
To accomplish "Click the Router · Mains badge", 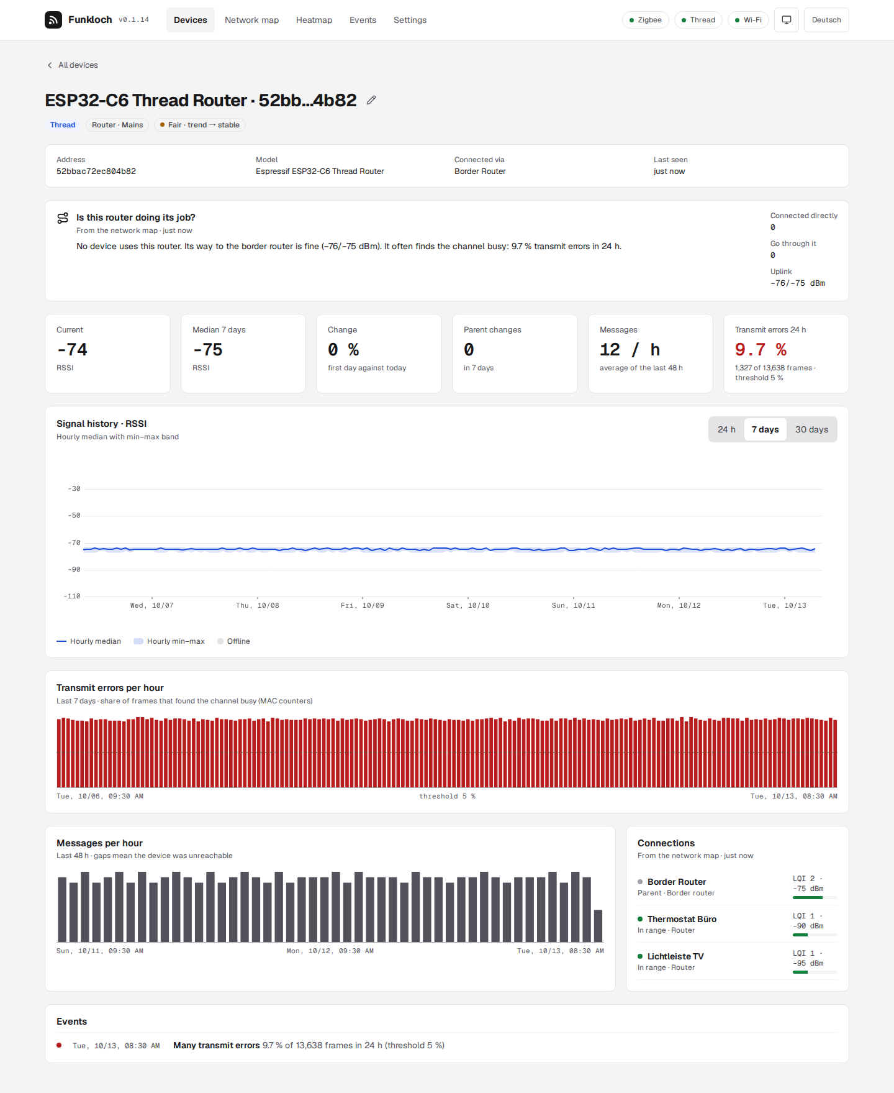I will [117, 125].
